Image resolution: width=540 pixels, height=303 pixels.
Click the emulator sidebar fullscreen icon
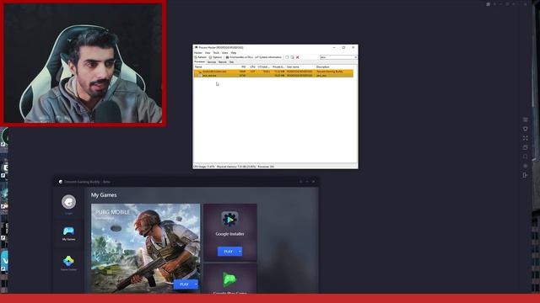525,138
